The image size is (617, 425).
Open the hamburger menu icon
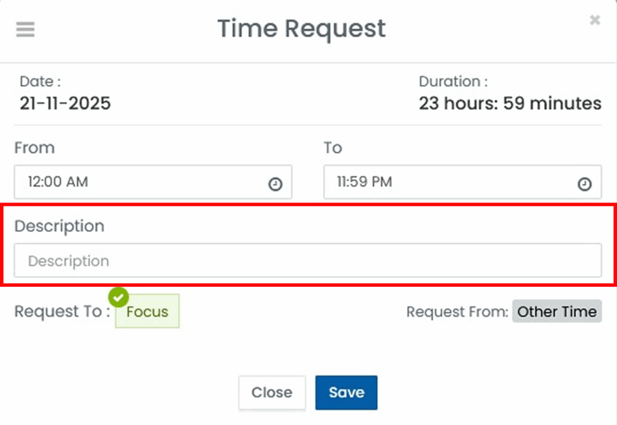click(25, 30)
